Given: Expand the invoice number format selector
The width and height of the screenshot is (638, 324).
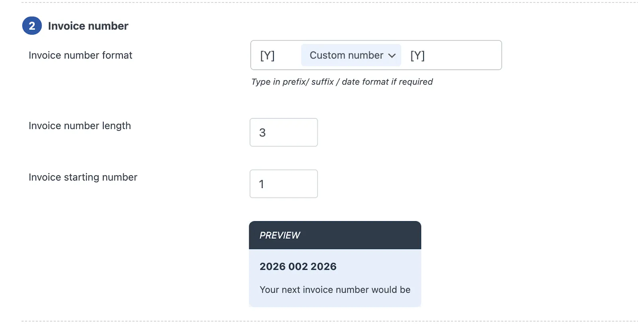Looking at the screenshot, I should [350, 55].
